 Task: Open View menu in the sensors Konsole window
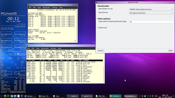click(39, 8)
